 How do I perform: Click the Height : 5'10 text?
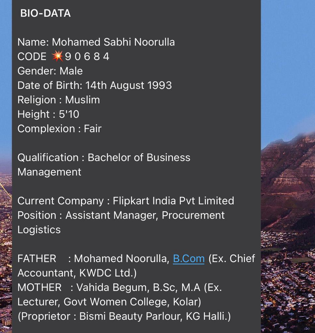48,114
